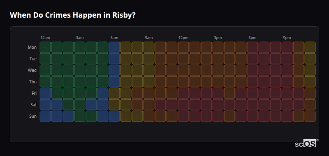
Task: Select the Wednesday 6am blue cell
Action: pos(114,70)
